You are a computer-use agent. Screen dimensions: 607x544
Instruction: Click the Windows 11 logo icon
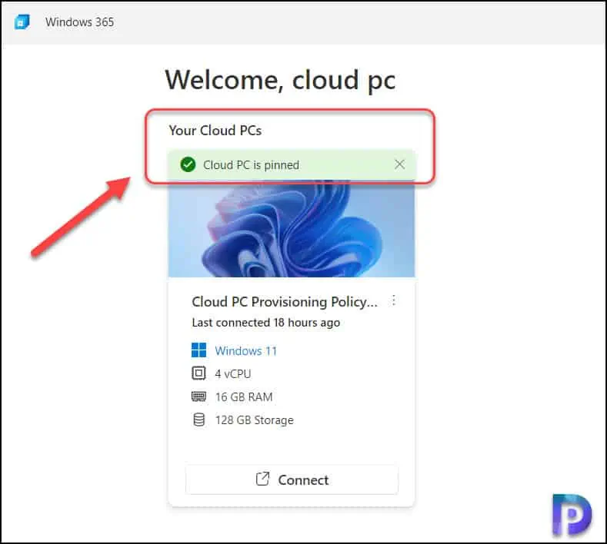pos(199,350)
